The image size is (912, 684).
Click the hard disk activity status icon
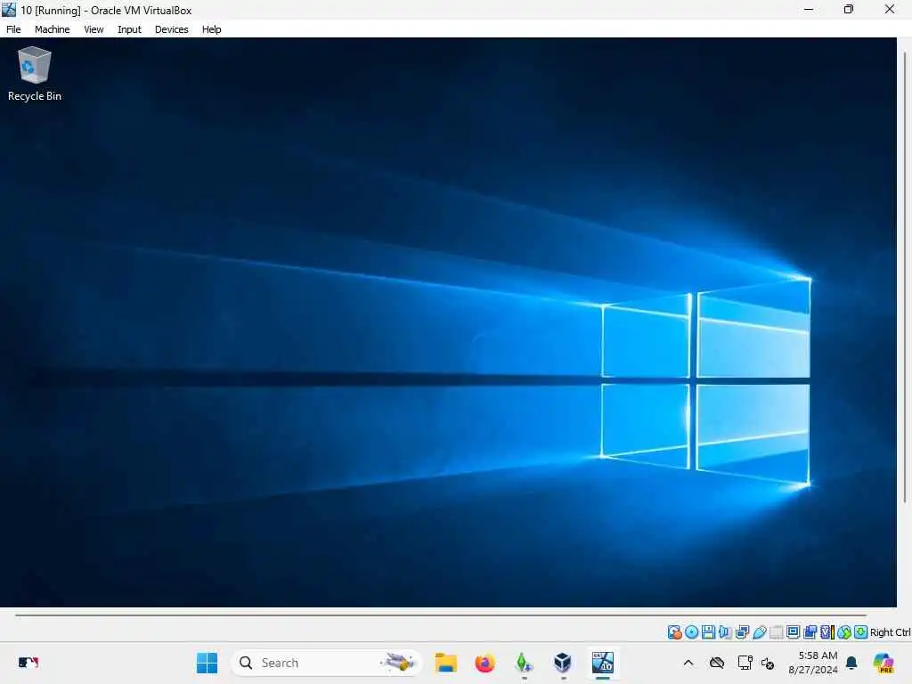tap(675, 632)
